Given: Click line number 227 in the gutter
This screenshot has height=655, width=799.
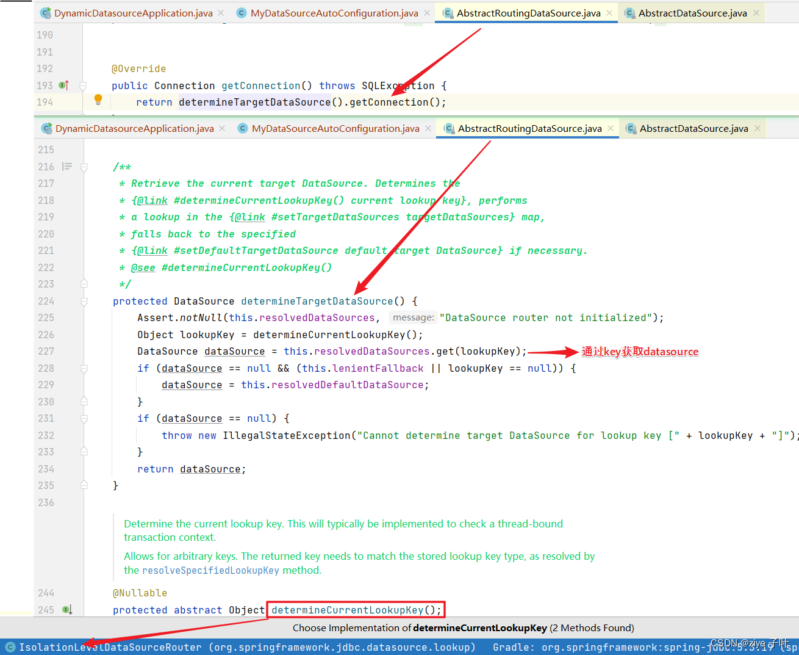Looking at the screenshot, I should click(46, 351).
